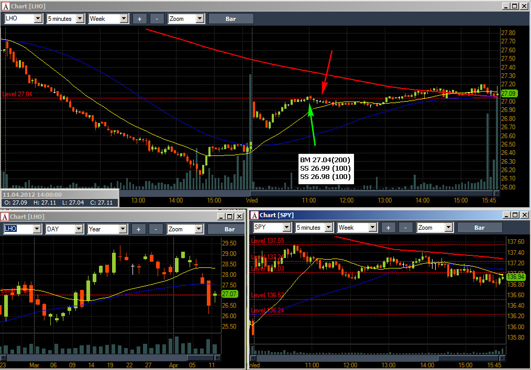Open the Year range dropdown
This screenshot has height=370, width=531.
123,229
